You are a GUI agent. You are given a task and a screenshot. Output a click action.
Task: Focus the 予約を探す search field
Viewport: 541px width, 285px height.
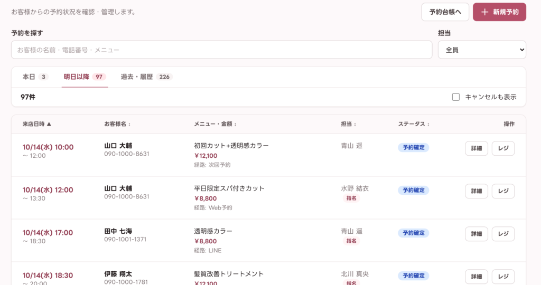coord(221,50)
